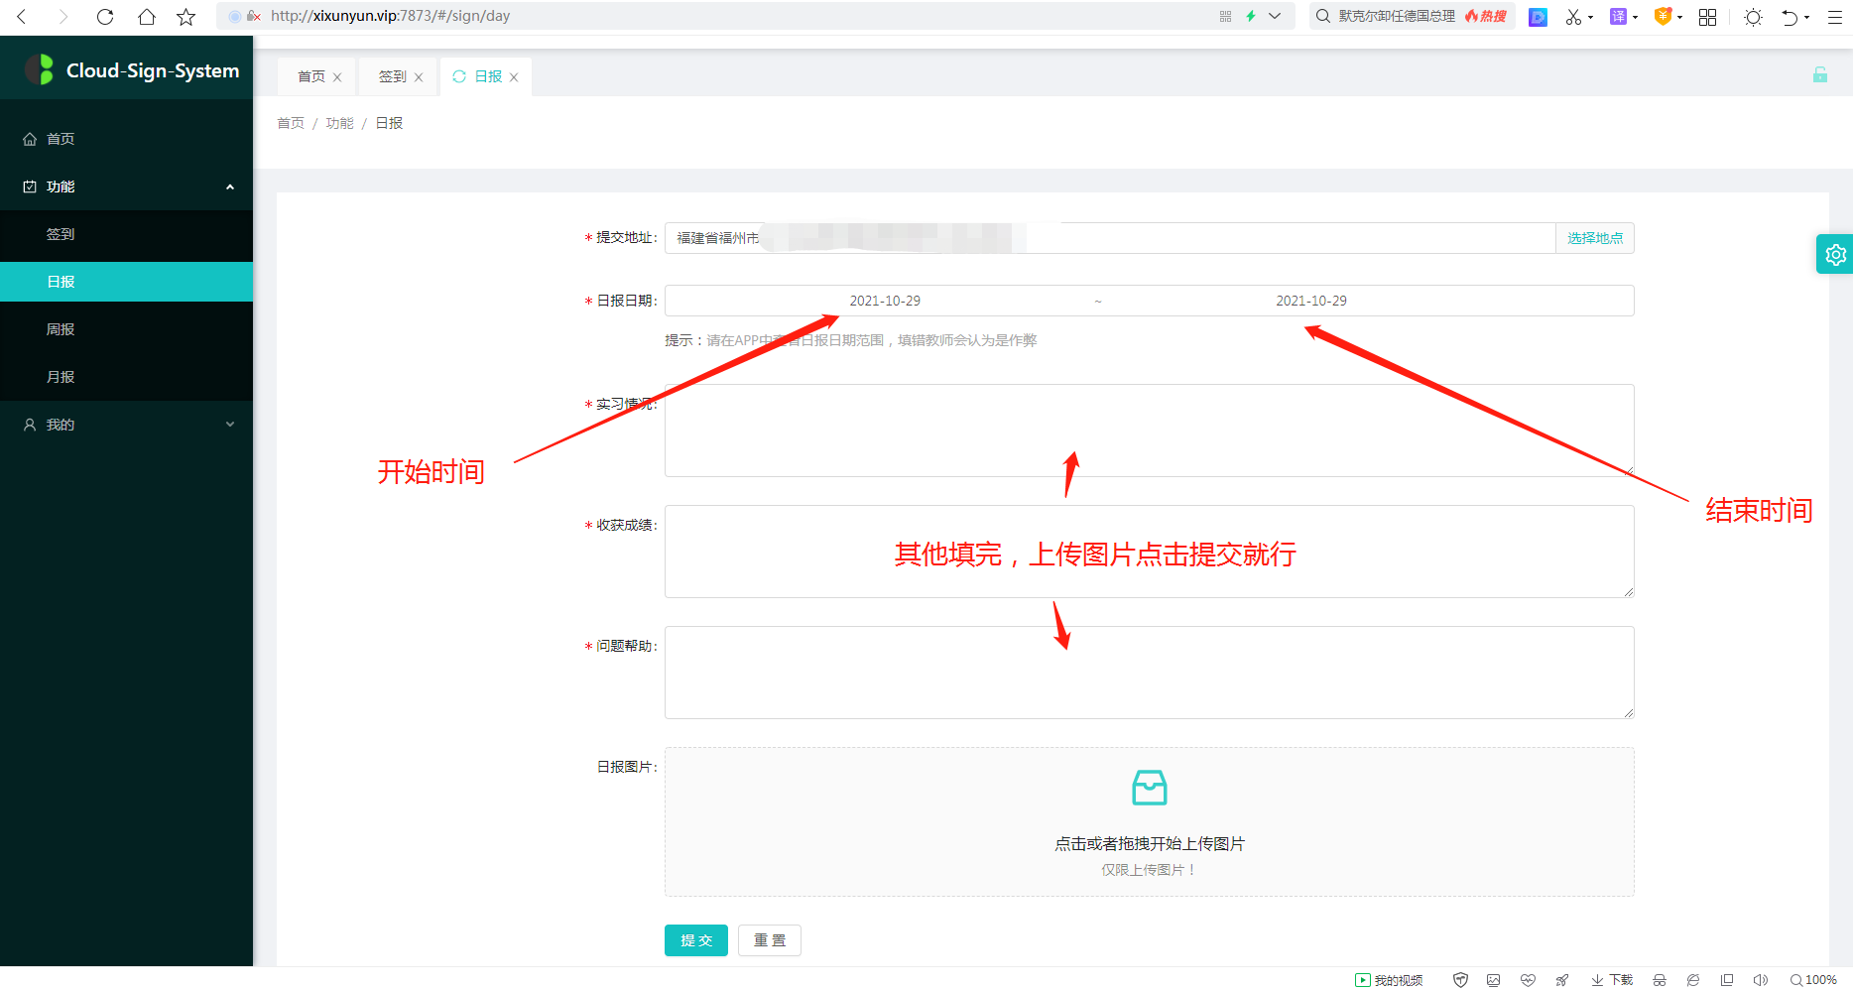The image size is (1853, 990).
Task: Close the 签到 tab
Action: pyautogui.click(x=419, y=77)
